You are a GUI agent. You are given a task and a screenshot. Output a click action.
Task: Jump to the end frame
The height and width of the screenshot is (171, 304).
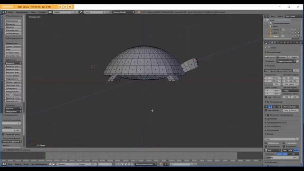tap(132, 164)
